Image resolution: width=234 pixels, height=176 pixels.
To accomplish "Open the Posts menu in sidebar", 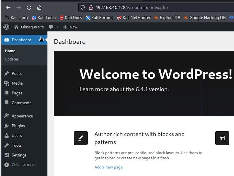I will click(16, 73).
